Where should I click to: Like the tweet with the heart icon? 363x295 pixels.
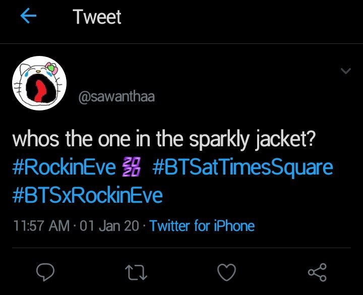(226, 273)
